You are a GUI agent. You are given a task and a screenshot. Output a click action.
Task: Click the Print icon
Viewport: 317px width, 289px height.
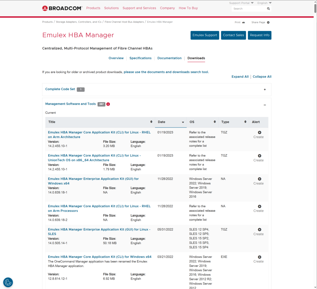click(x=243, y=23)
